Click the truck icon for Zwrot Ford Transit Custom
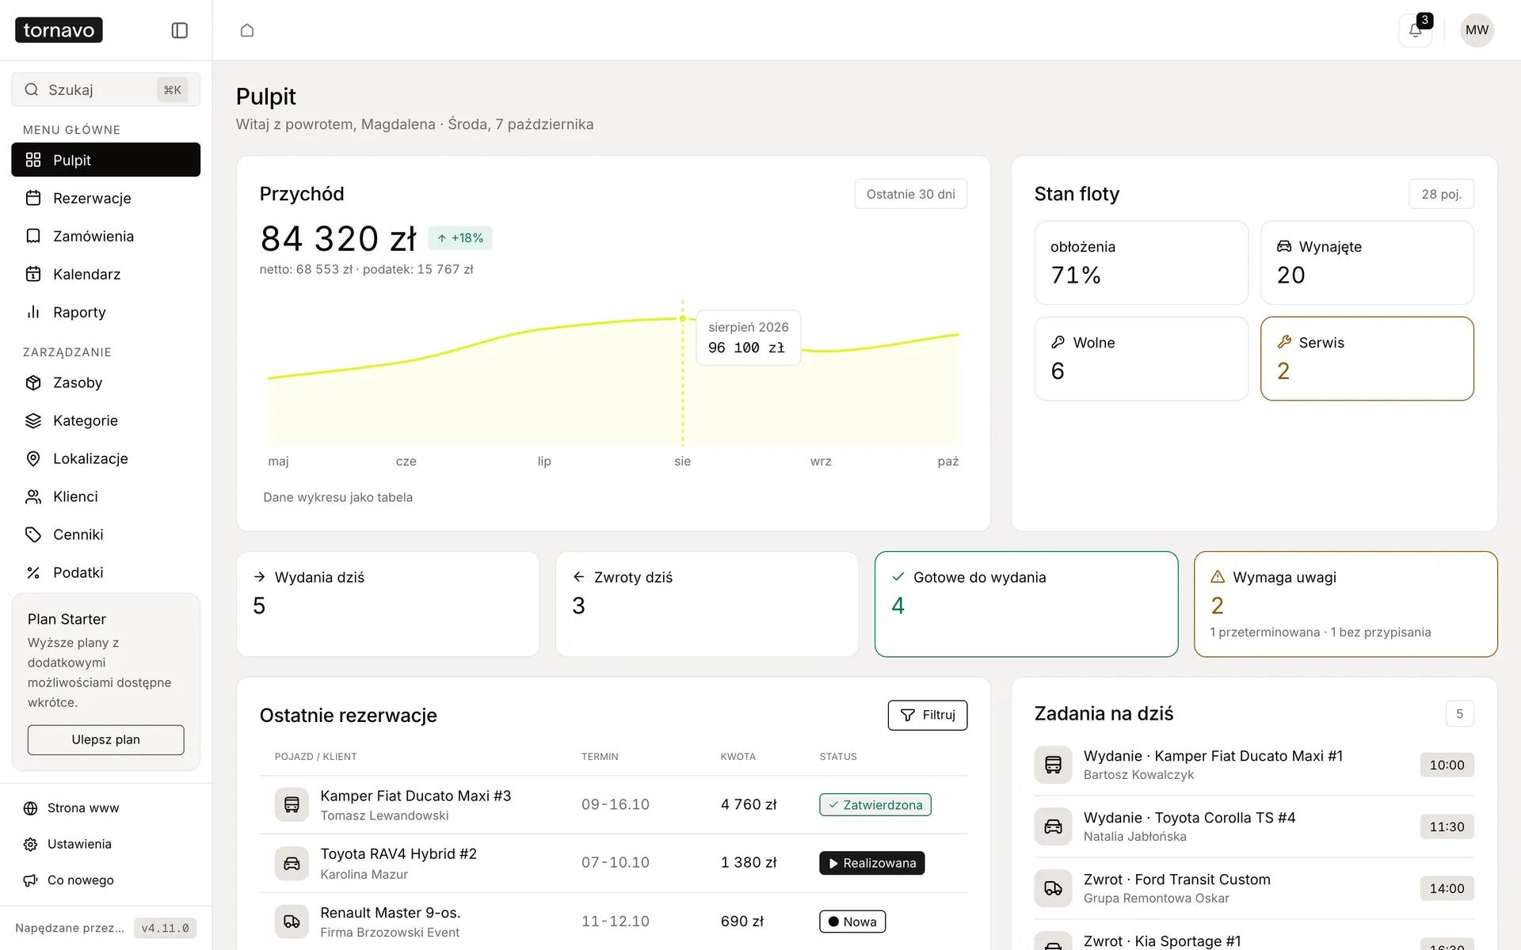 [1053, 888]
